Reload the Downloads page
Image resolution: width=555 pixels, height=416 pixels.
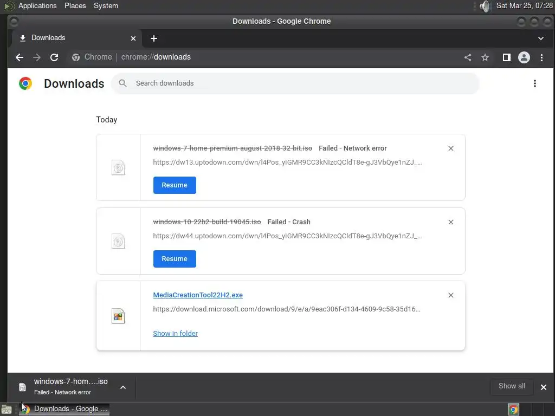[x=54, y=57]
